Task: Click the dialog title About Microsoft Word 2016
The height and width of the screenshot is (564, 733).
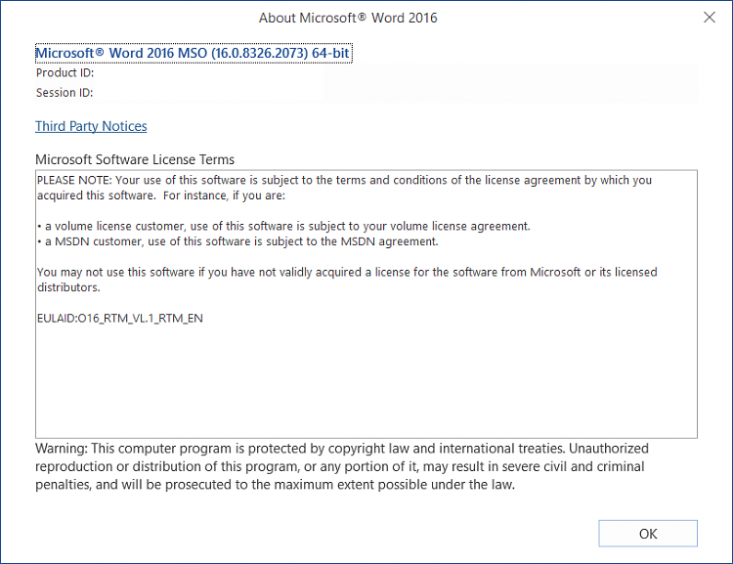Action: pyautogui.click(x=348, y=18)
